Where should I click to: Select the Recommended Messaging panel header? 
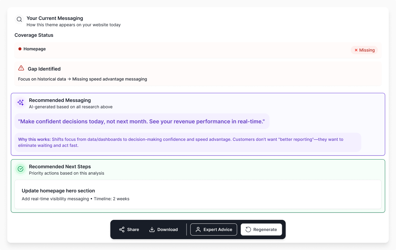(x=60, y=100)
